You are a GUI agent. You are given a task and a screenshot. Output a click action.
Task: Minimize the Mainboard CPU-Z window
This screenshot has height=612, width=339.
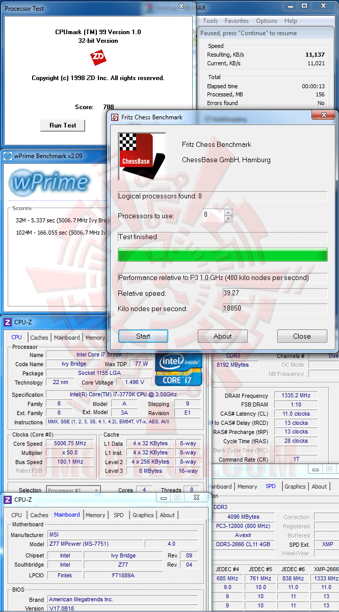(x=164, y=497)
